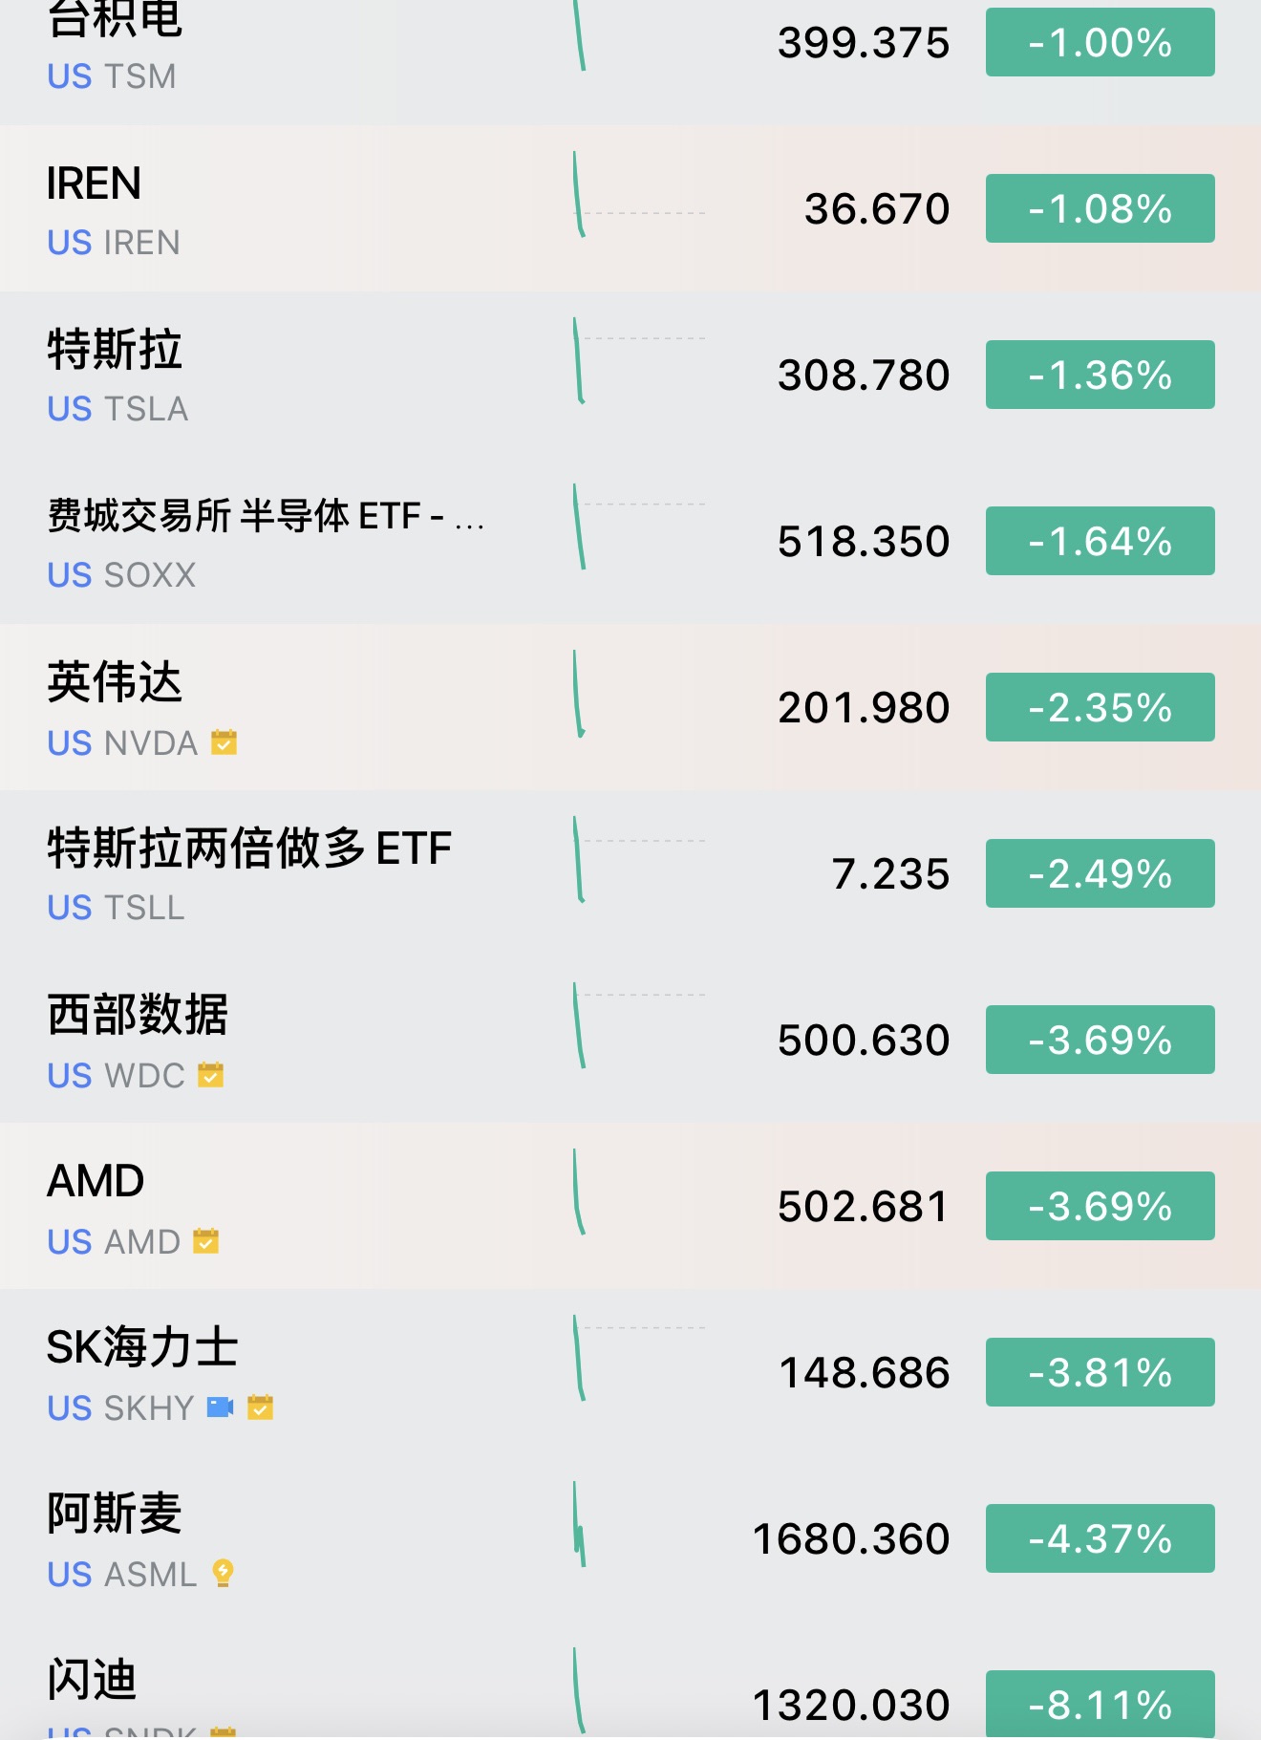Click the AMD price 502.681
This screenshot has width=1261, height=1740.
click(x=864, y=1206)
